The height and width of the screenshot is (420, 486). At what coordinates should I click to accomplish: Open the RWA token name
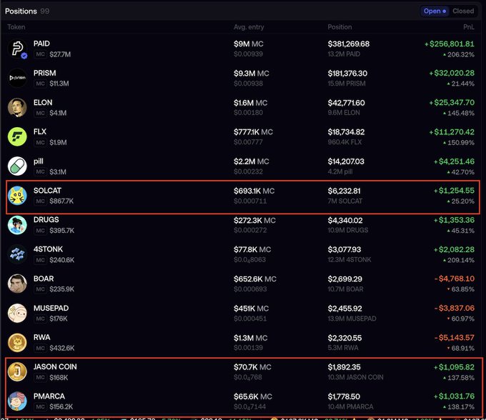click(42, 337)
